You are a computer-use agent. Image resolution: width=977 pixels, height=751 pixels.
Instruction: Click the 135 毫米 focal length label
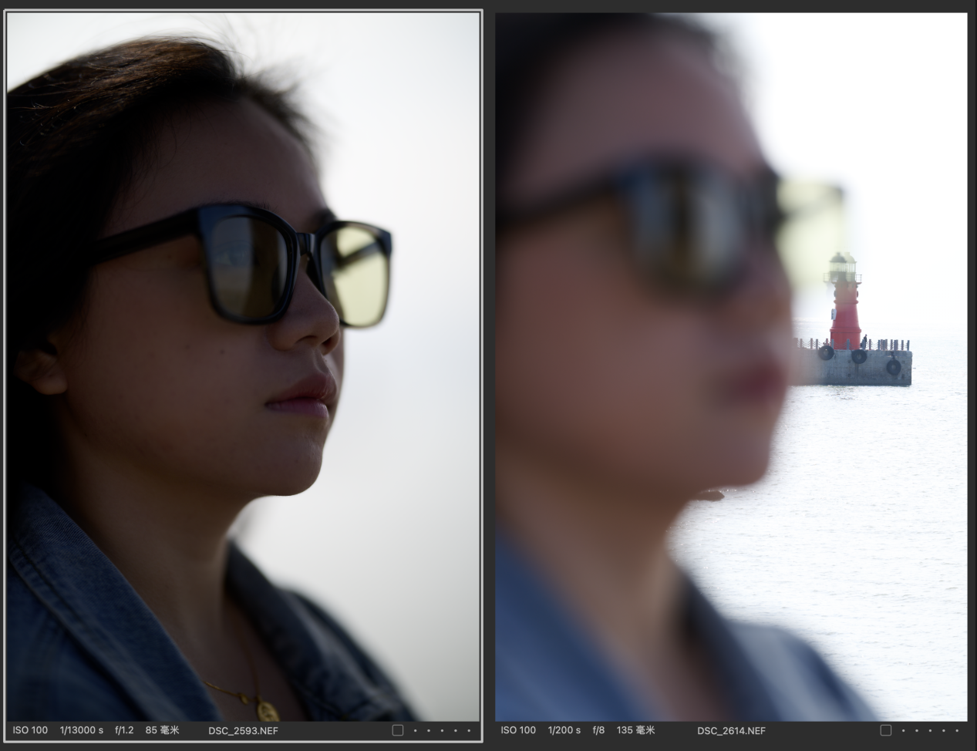point(635,730)
